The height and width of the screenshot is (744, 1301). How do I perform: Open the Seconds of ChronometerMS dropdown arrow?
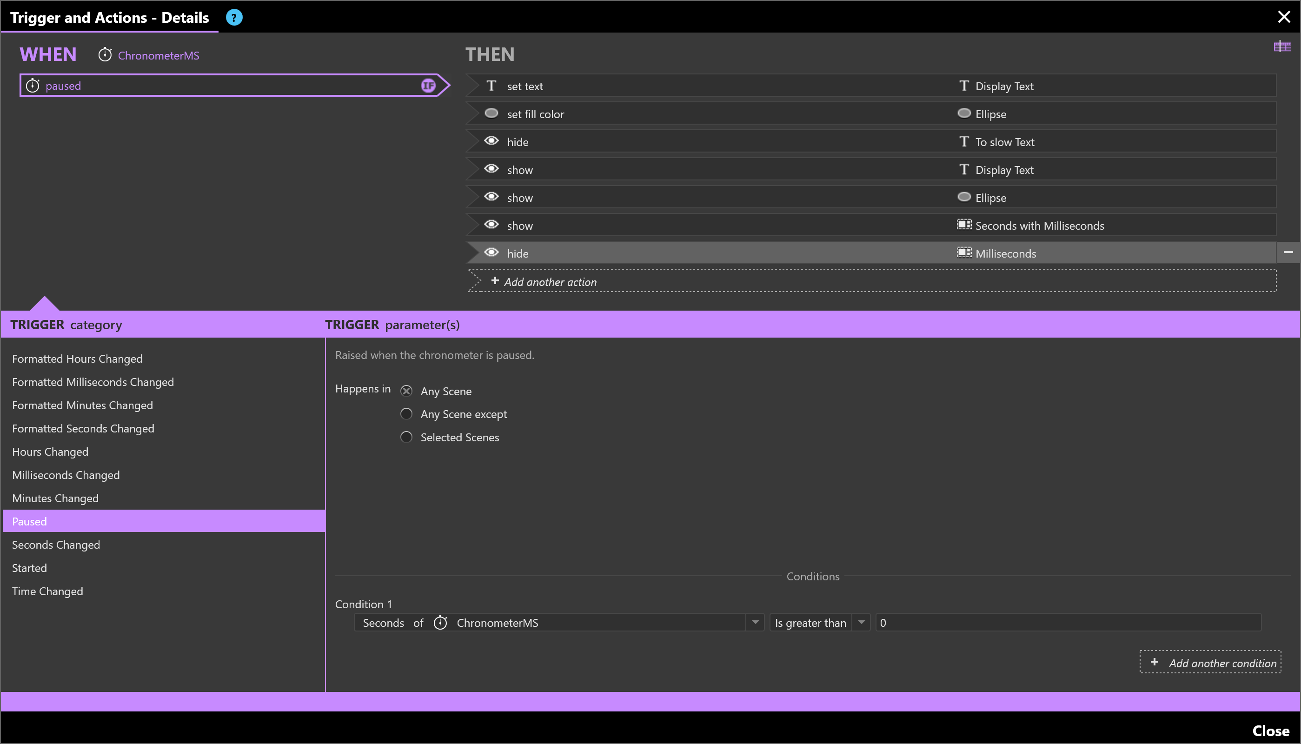pos(755,622)
